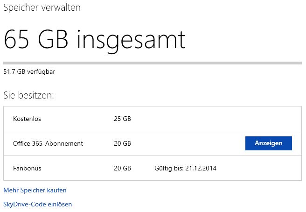Select the Fanbonus plan label
Viewport: 306px width, 212px height.
[x=27, y=168]
